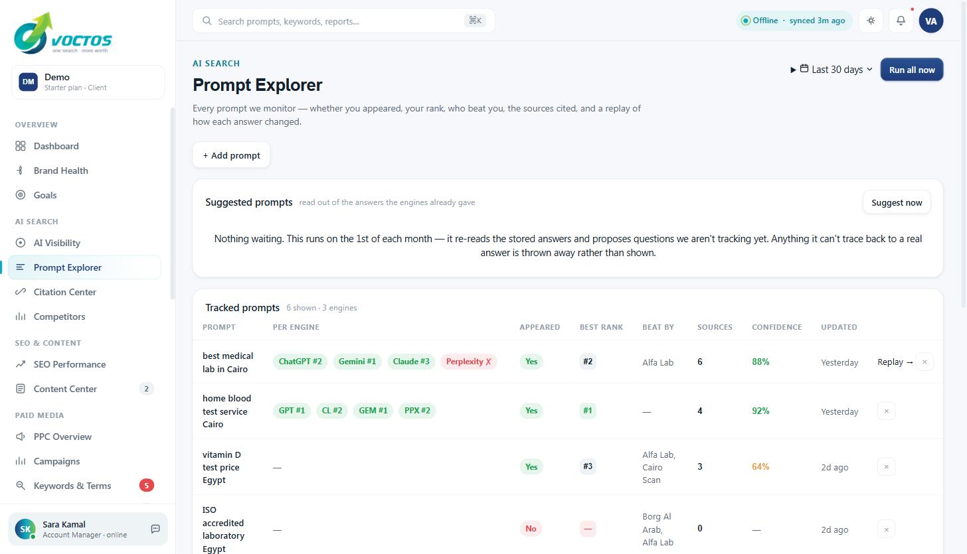Click the PPC Overview megaphone icon
The image size is (967, 554).
tap(21, 437)
